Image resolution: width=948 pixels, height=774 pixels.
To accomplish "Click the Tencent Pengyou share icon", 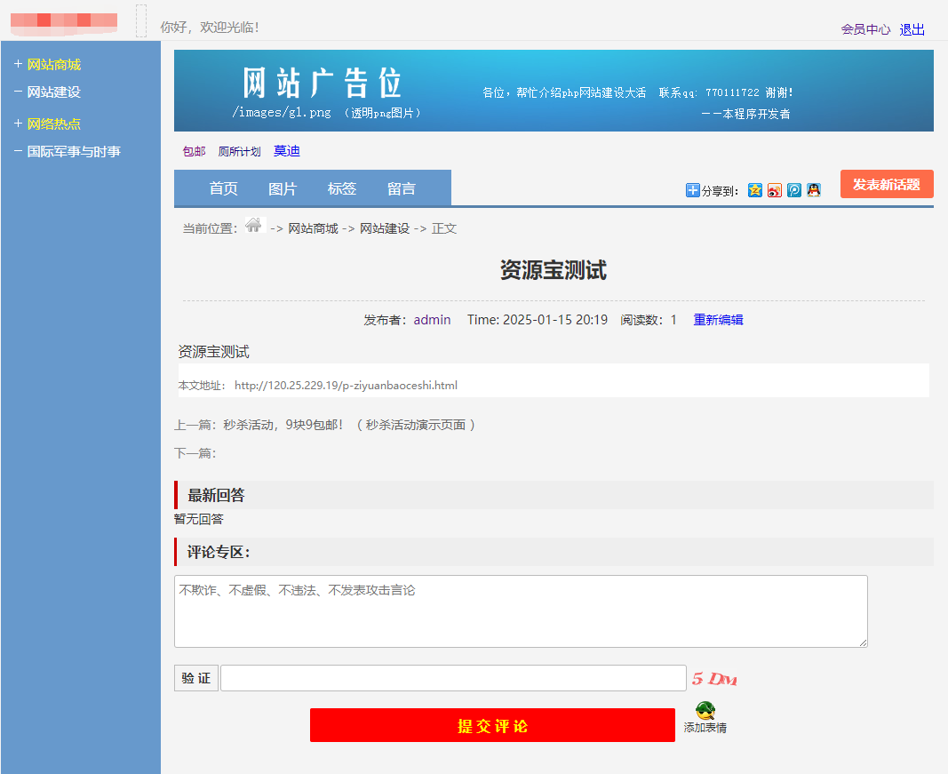I will 794,190.
